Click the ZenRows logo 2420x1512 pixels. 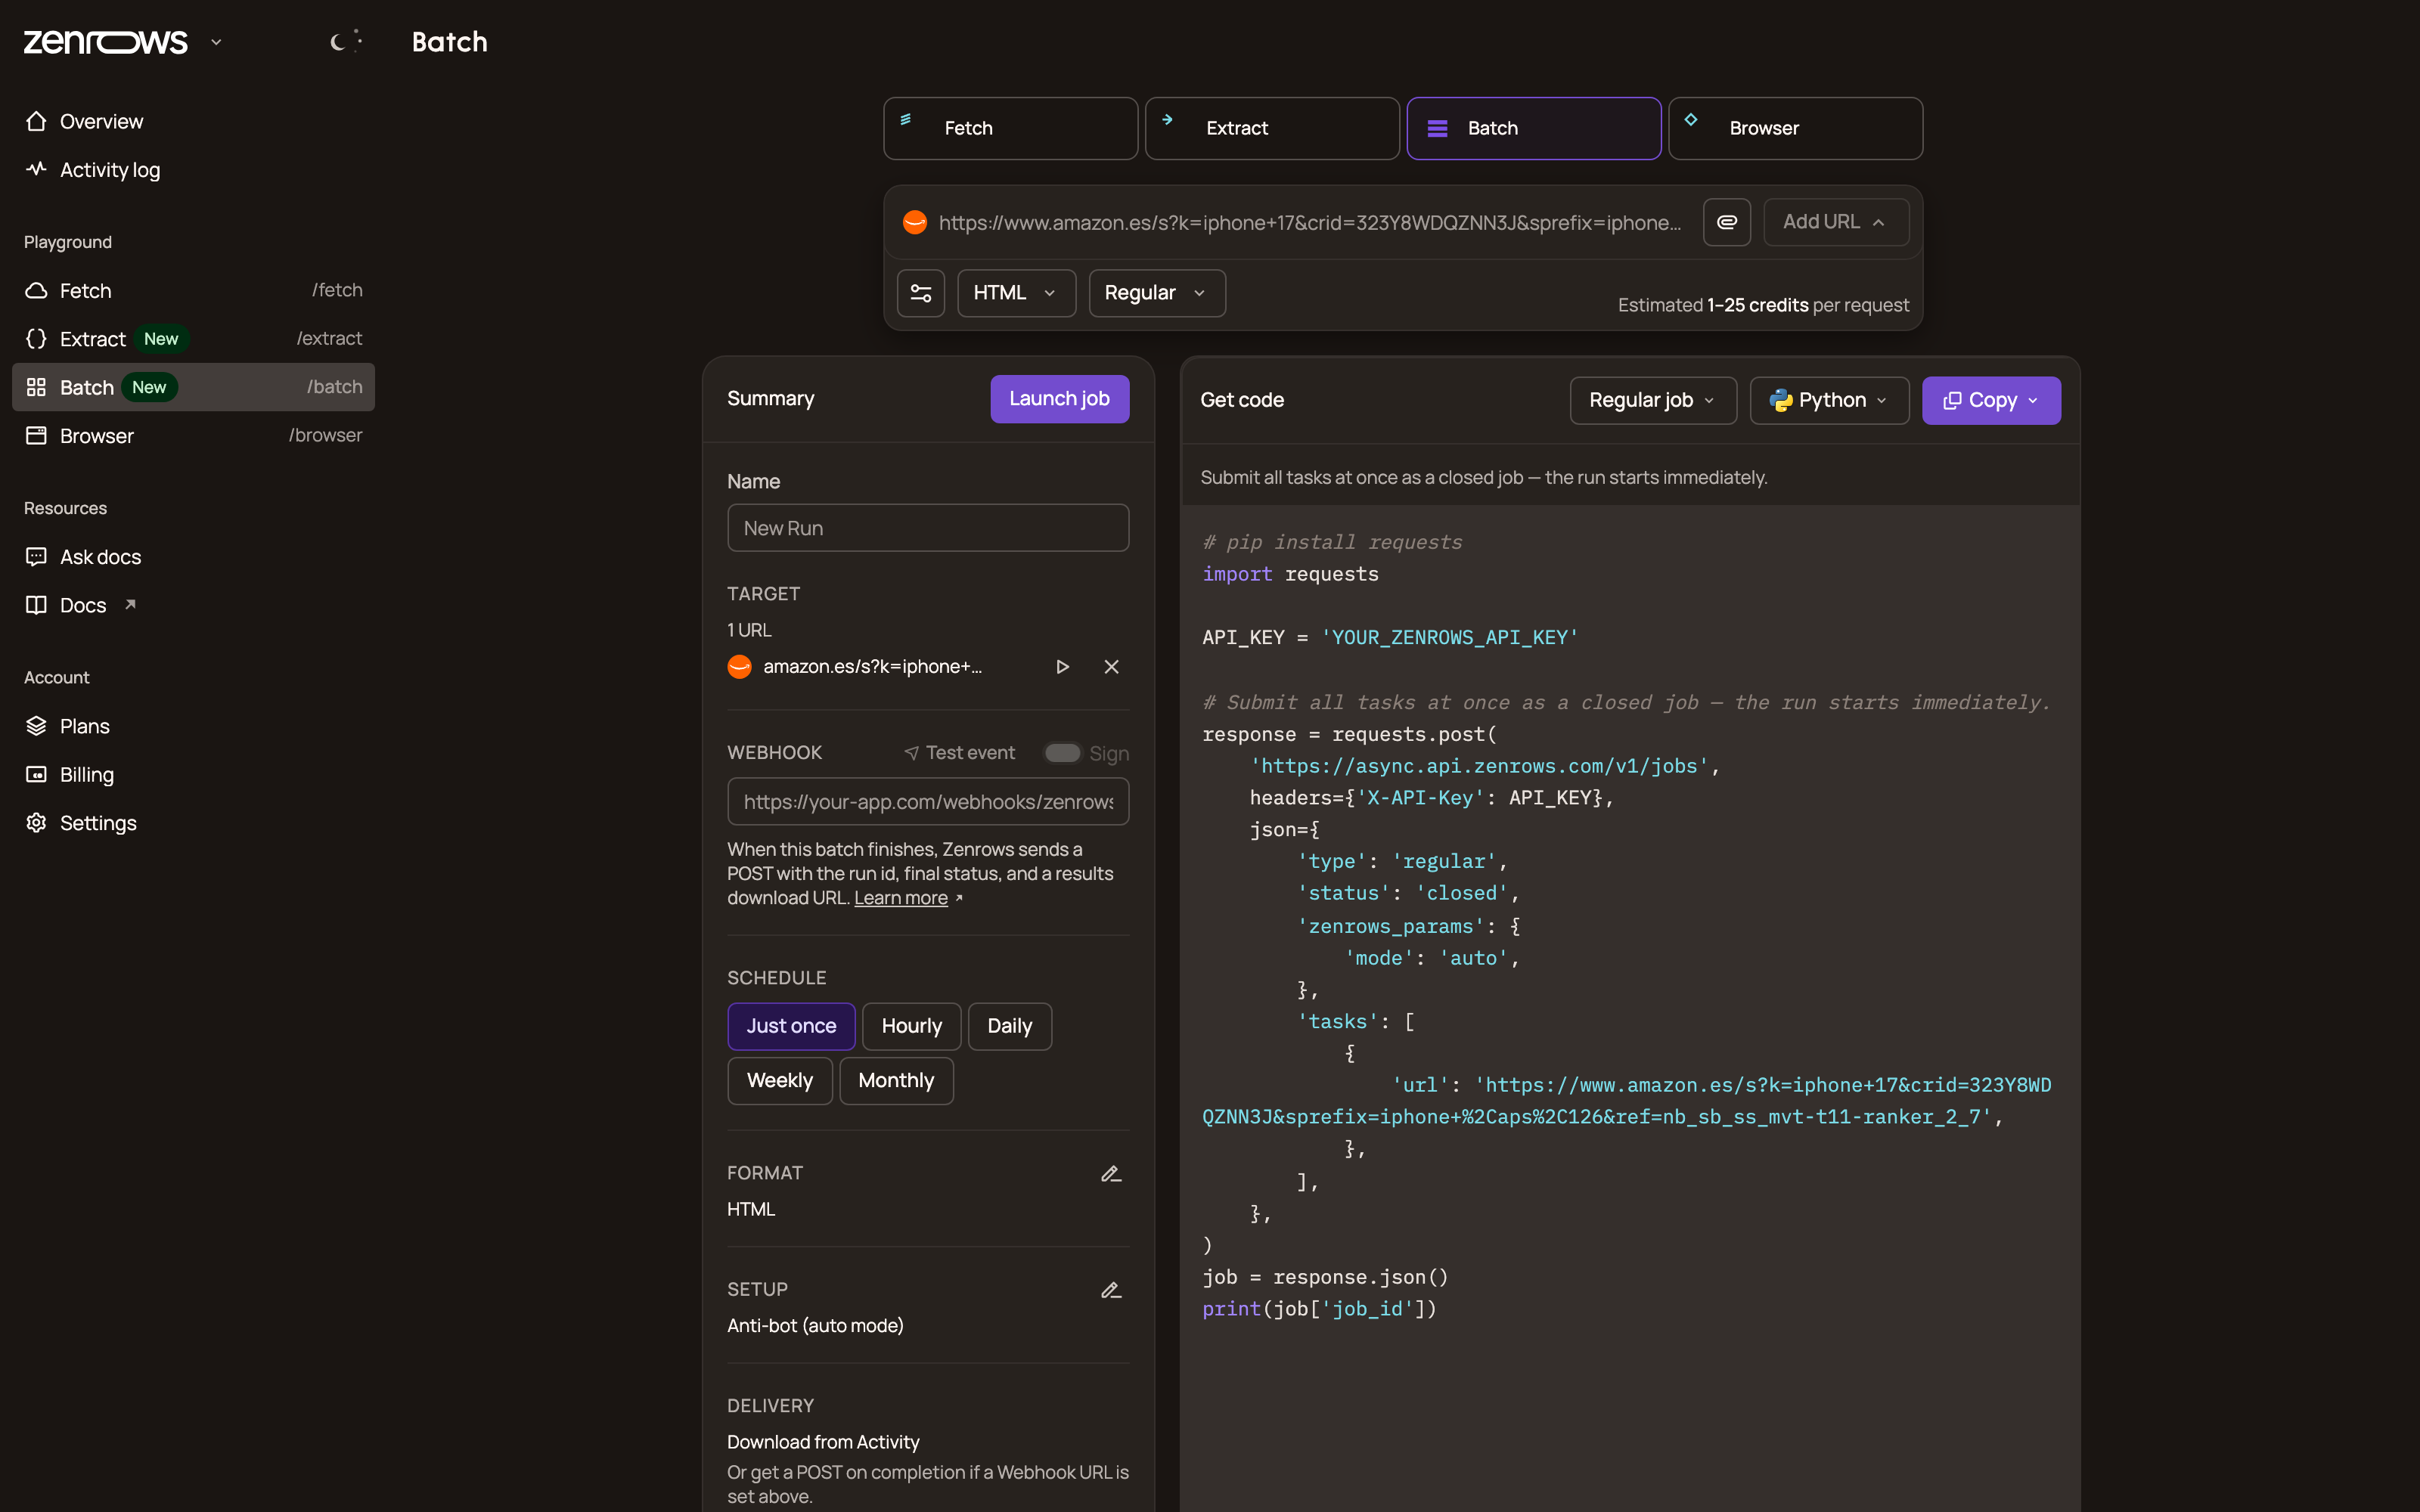(105, 42)
